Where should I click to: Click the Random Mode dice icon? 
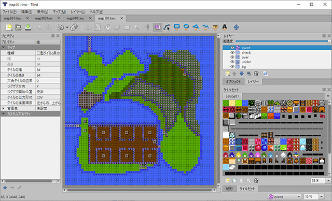click(74, 27)
